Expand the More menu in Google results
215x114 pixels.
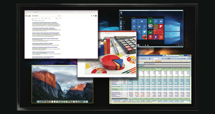click(49, 19)
